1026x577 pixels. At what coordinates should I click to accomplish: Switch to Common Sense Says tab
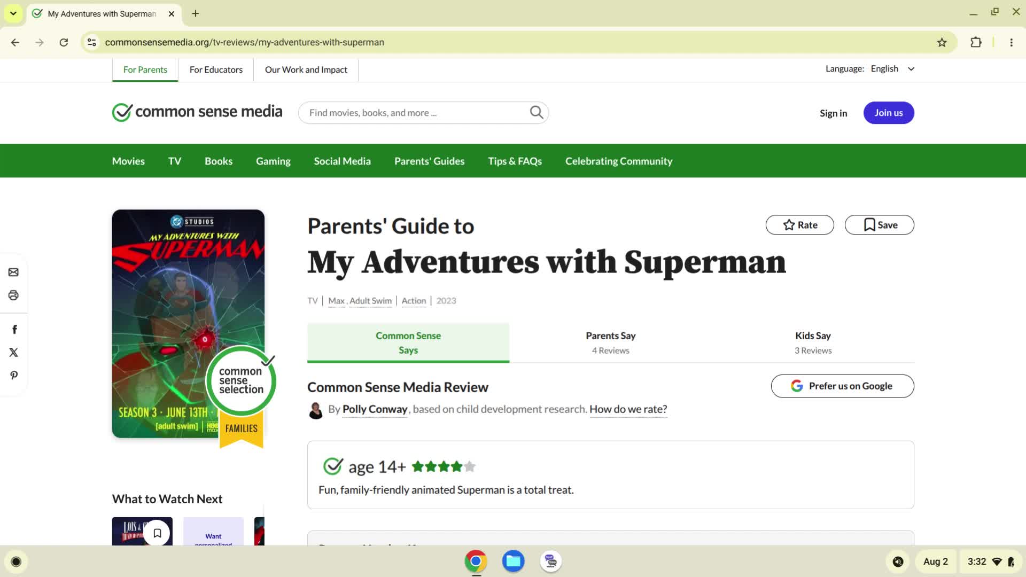point(408,342)
